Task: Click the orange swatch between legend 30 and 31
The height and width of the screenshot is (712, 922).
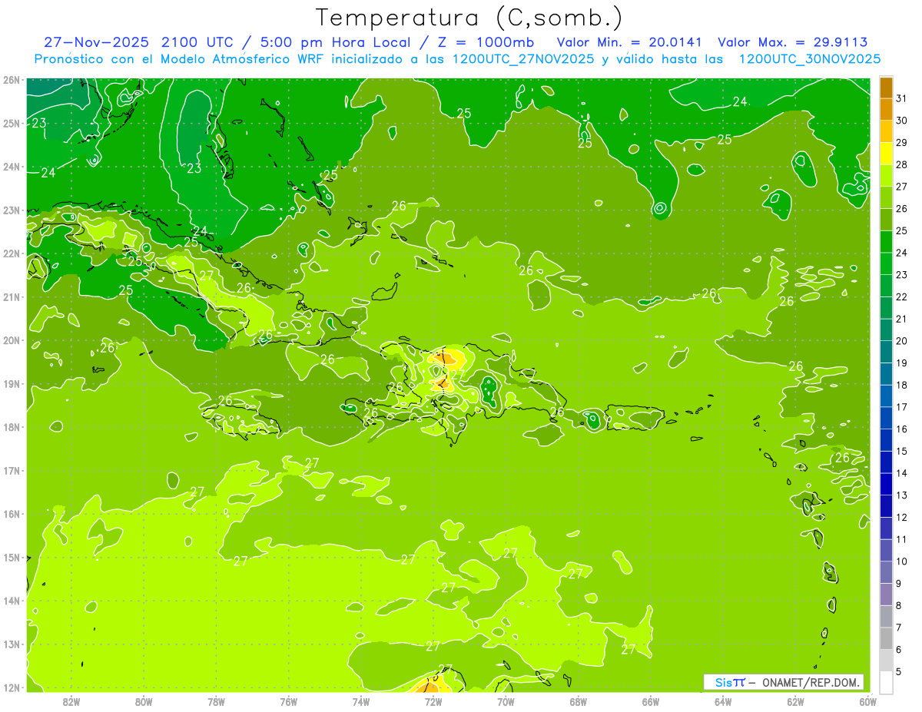Action: (886, 109)
